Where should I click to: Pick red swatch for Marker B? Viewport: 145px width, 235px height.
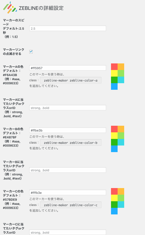(114, 129)
